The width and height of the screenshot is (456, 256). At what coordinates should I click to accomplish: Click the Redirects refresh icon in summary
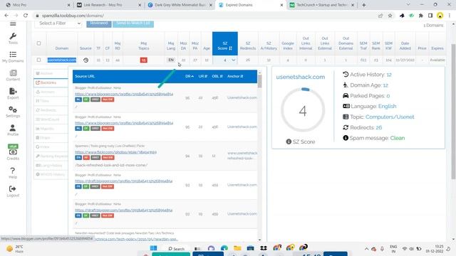(346, 127)
